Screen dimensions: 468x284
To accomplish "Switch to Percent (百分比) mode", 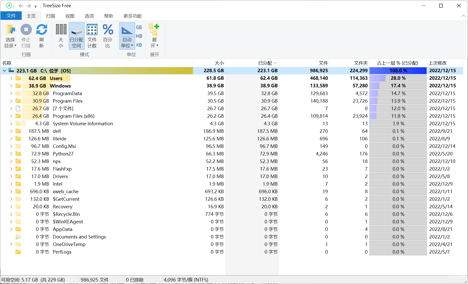I will [108, 36].
